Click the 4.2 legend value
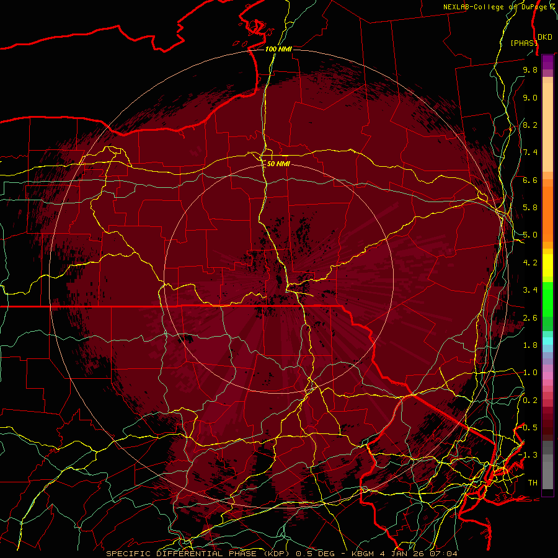The image size is (558, 558). pyautogui.click(x=530, y=263)
